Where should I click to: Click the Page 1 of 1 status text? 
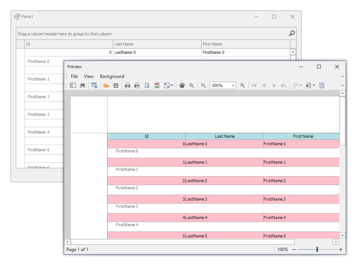pos(77,250)
